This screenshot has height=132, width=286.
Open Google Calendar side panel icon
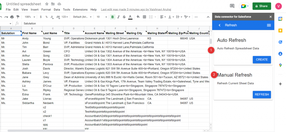(x=280, y=19)
